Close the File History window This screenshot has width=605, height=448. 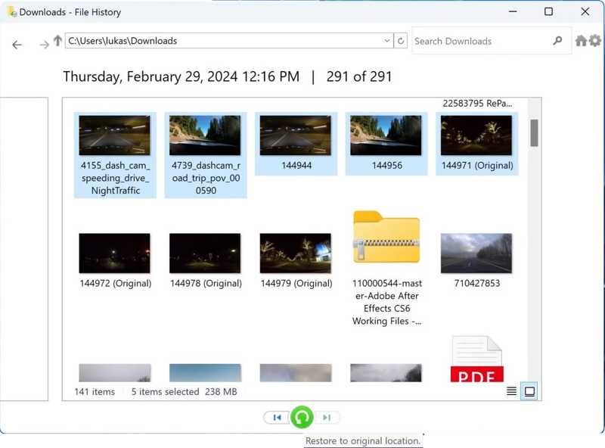585,11
